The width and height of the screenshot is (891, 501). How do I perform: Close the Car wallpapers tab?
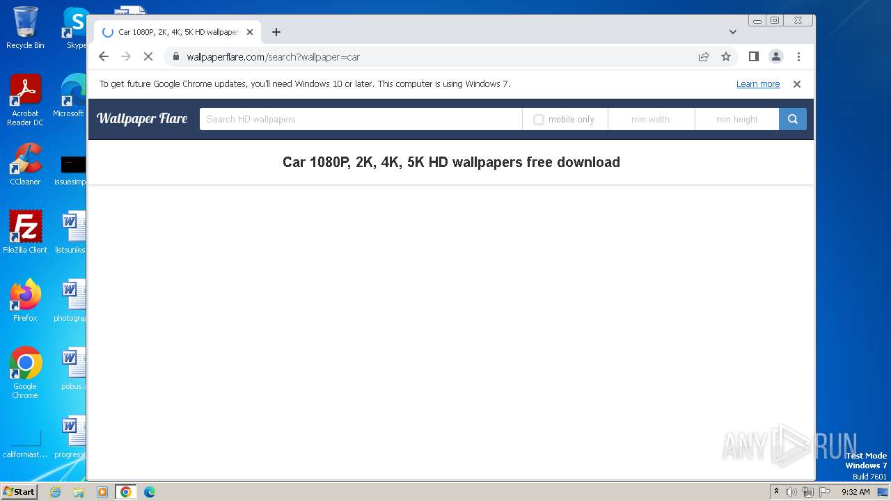tap(250, 32)
